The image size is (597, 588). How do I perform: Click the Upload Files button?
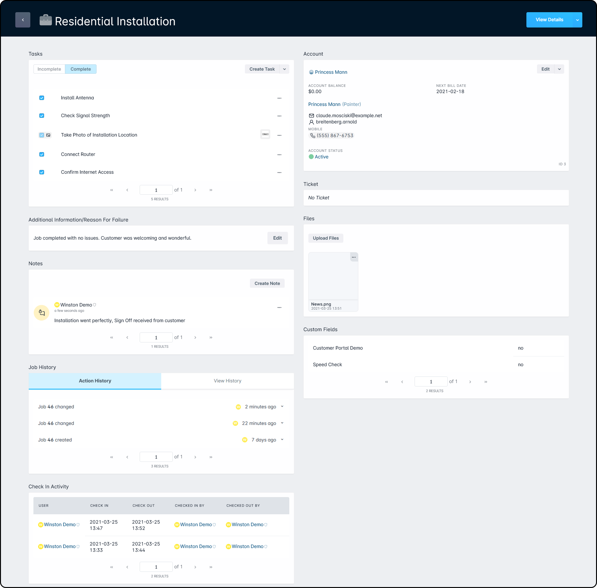click(x=326, y=238)
